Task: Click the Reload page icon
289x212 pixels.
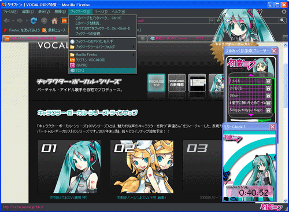Action: [x=34, y=20]
